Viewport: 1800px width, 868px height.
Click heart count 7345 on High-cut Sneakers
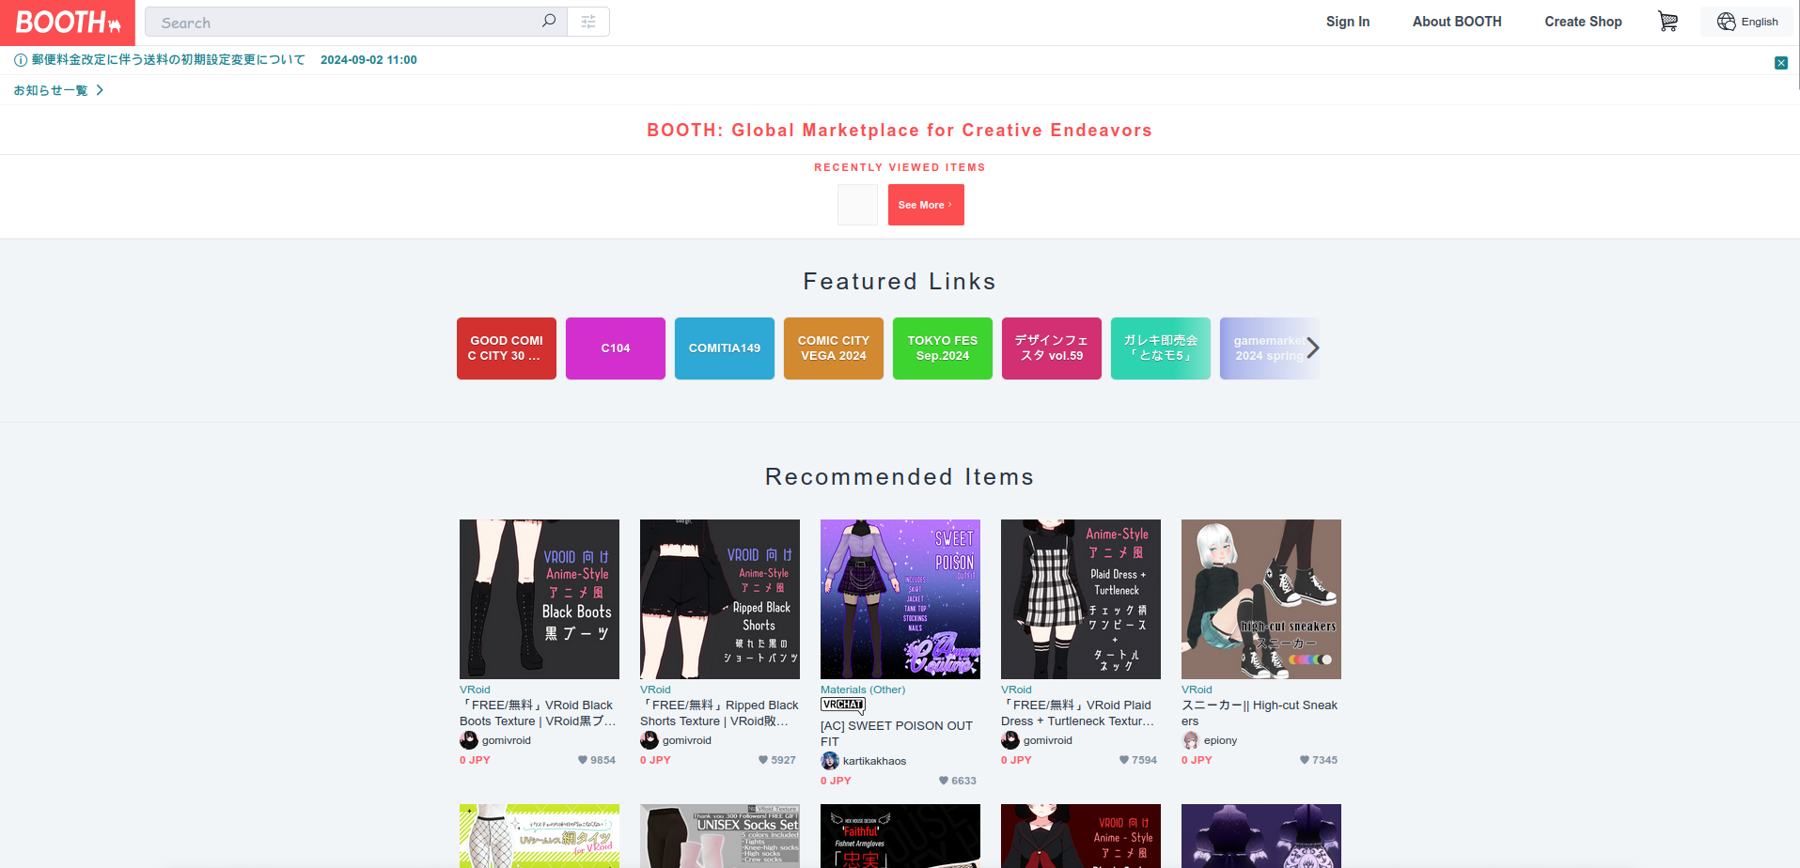1319,760
